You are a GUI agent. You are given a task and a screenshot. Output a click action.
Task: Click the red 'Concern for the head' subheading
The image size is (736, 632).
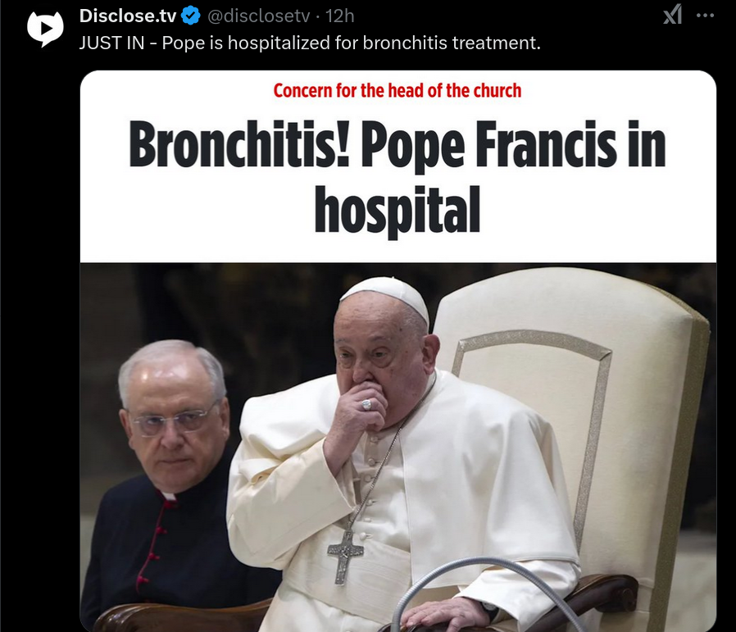point(398,90)
